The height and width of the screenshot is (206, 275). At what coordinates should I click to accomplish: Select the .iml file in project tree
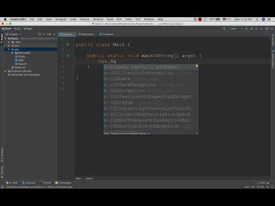coord(18,68)
